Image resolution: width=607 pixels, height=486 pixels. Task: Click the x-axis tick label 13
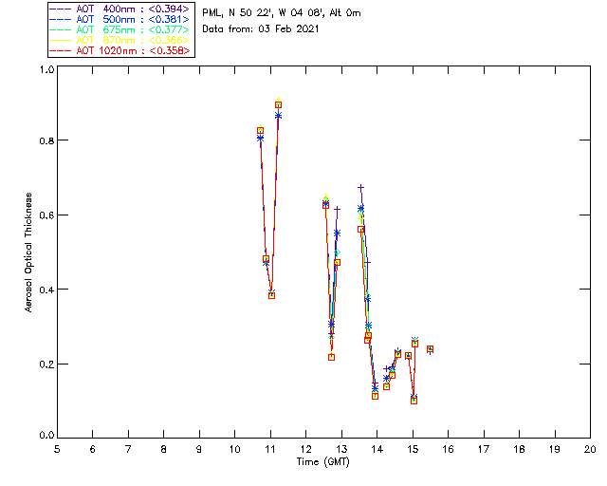click(x=341, y=449)
